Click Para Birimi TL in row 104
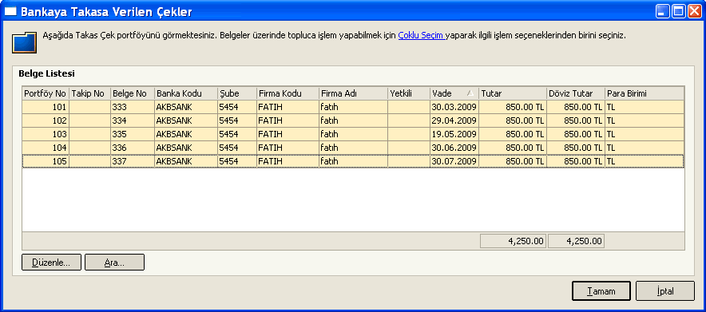This screenshot has height=312, width=706. pyautogui.click(x=645, y=148)
